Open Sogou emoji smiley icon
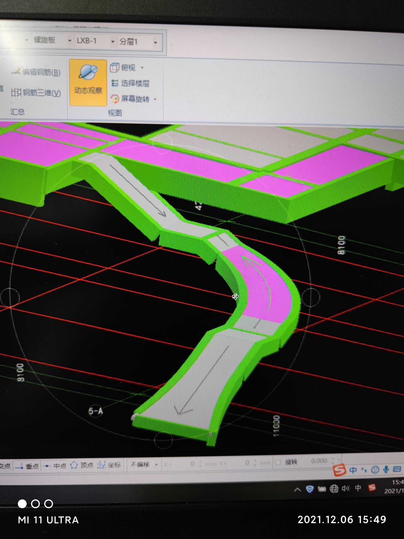 pyautogui.click(x=375, y=470)
